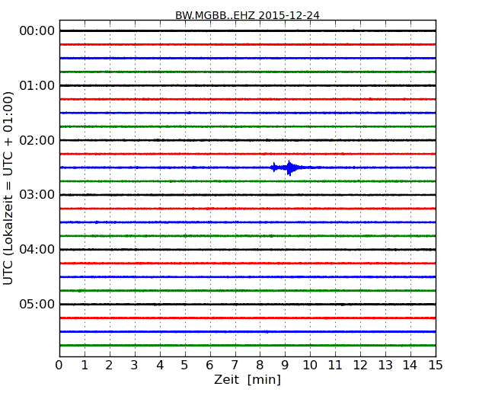Screen dimensions: 495x396
Task: Click the seismic event burst on blue trace
Action: coord(290,168)
